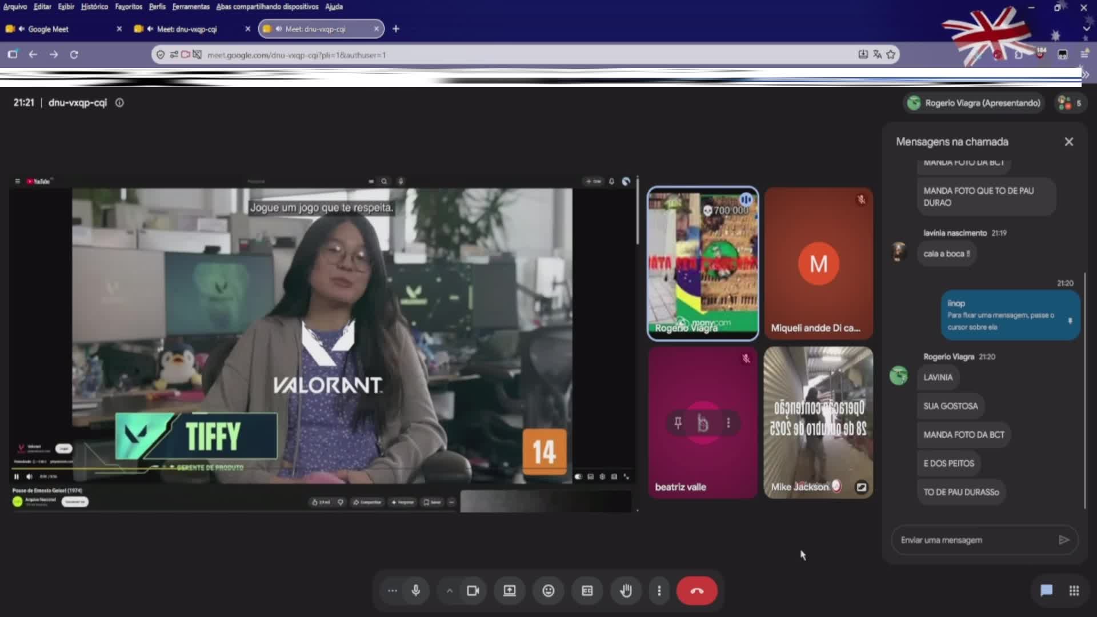This screenshot has height=617, width=1097.
Task: Click the translate page icon
Action: click(877, 55)
